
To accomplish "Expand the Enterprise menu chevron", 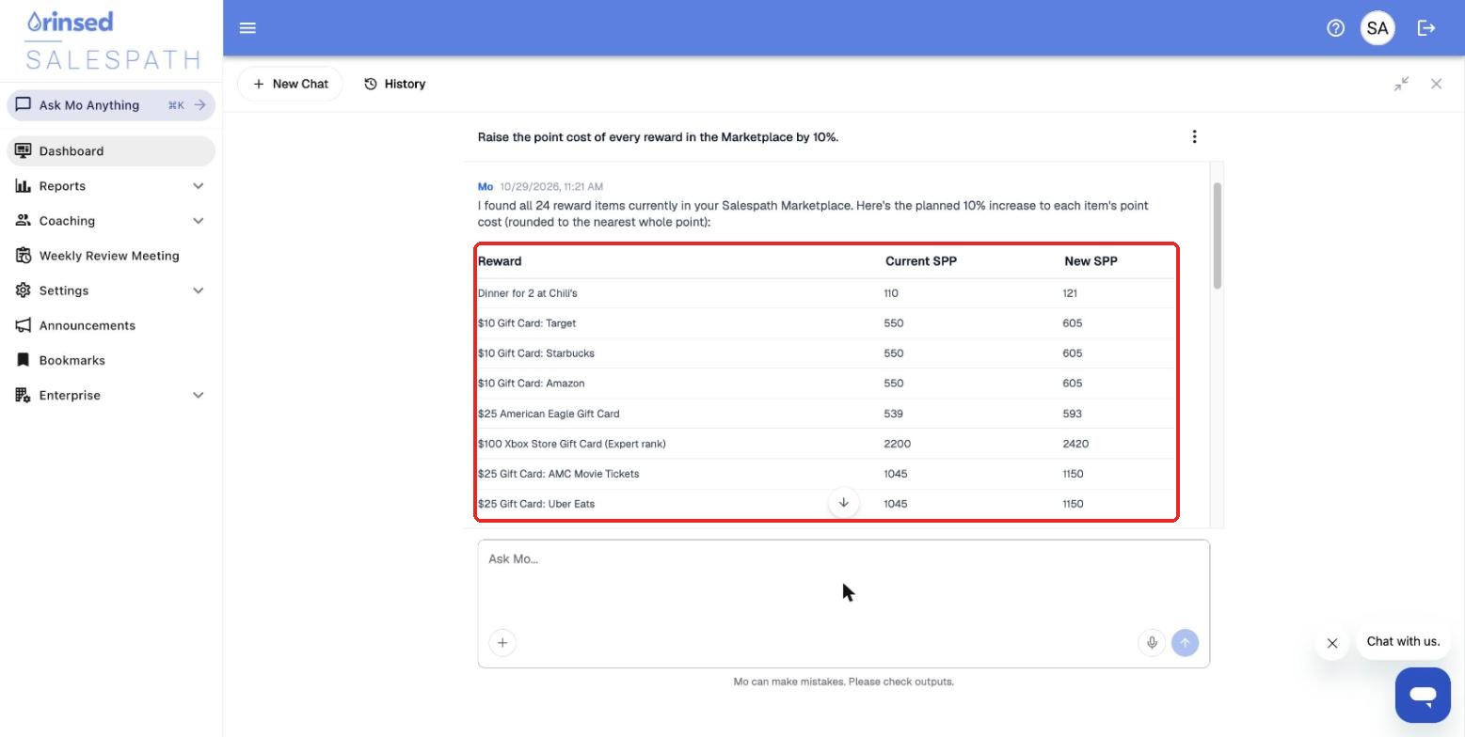I will pos(199,395).
